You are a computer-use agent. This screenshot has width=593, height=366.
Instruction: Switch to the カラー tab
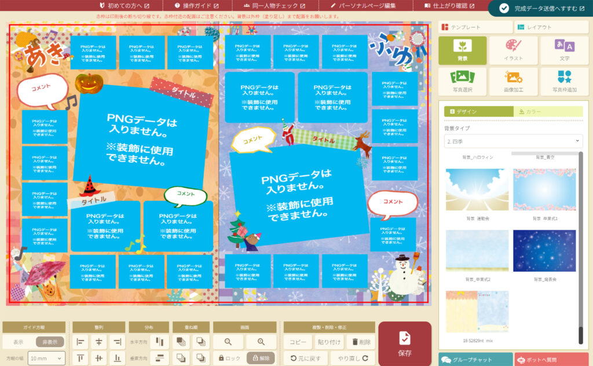(548, 111)
